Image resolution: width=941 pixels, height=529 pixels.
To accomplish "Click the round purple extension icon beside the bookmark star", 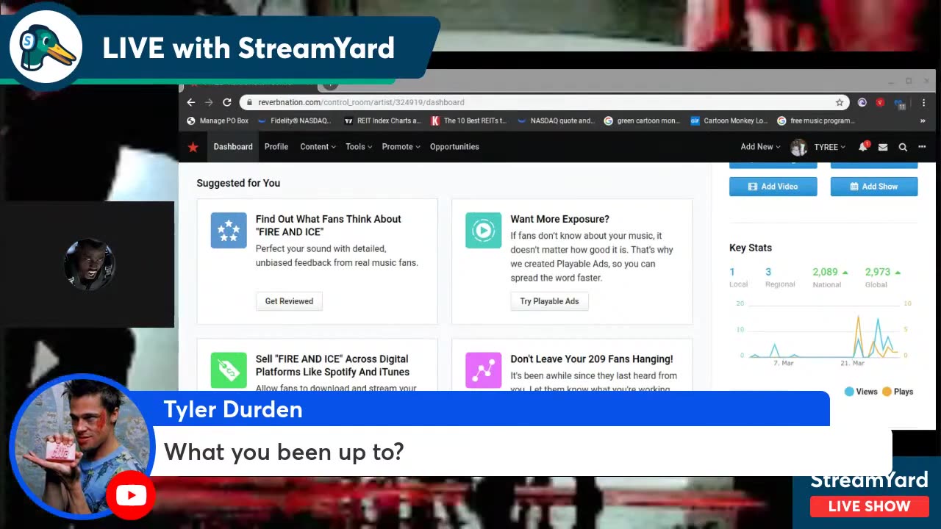I will (x=862, y=102).
